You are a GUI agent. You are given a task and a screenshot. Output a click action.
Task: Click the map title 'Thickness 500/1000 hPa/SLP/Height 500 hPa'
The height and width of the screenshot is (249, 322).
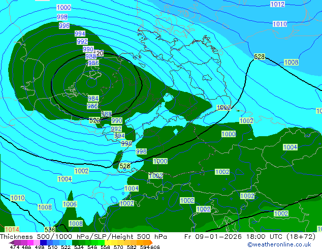tap(83, 237)
